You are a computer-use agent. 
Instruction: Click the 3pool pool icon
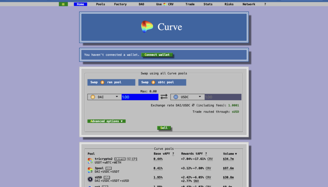click(90, 170)
